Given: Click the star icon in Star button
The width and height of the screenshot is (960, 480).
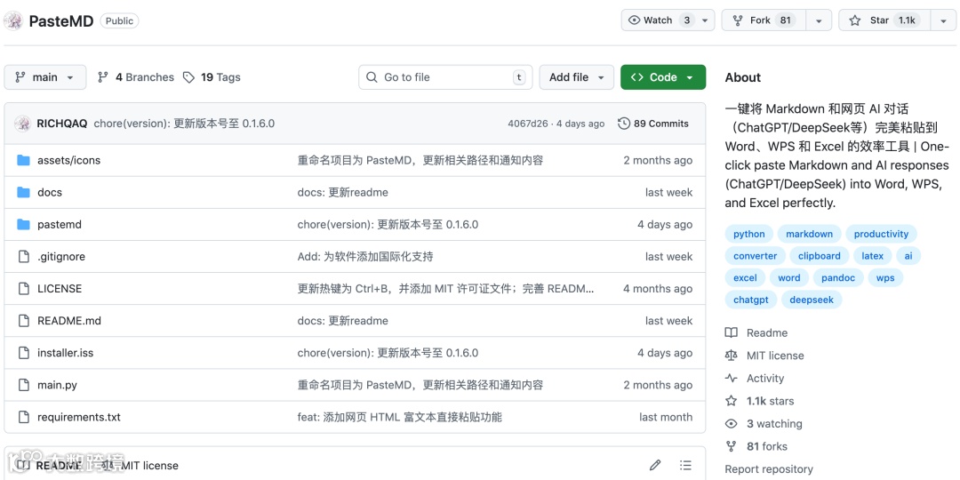Looking at the screenshot, I should pos(855,20).
